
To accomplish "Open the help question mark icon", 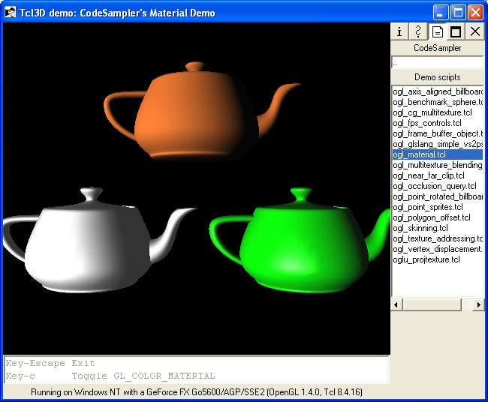I will point(418,31).
